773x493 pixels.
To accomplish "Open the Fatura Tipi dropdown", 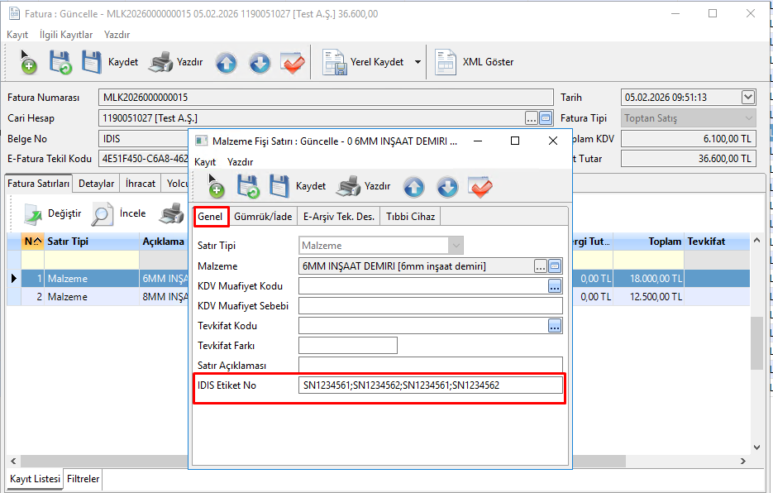I will pyautogui.click(x=748, y=118).
